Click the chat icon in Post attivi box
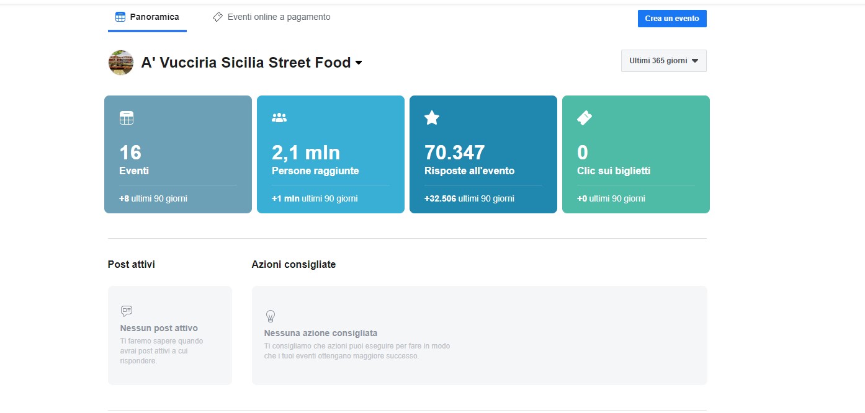Viewport: 865px width, 413px height. click(x=127, y=311)
